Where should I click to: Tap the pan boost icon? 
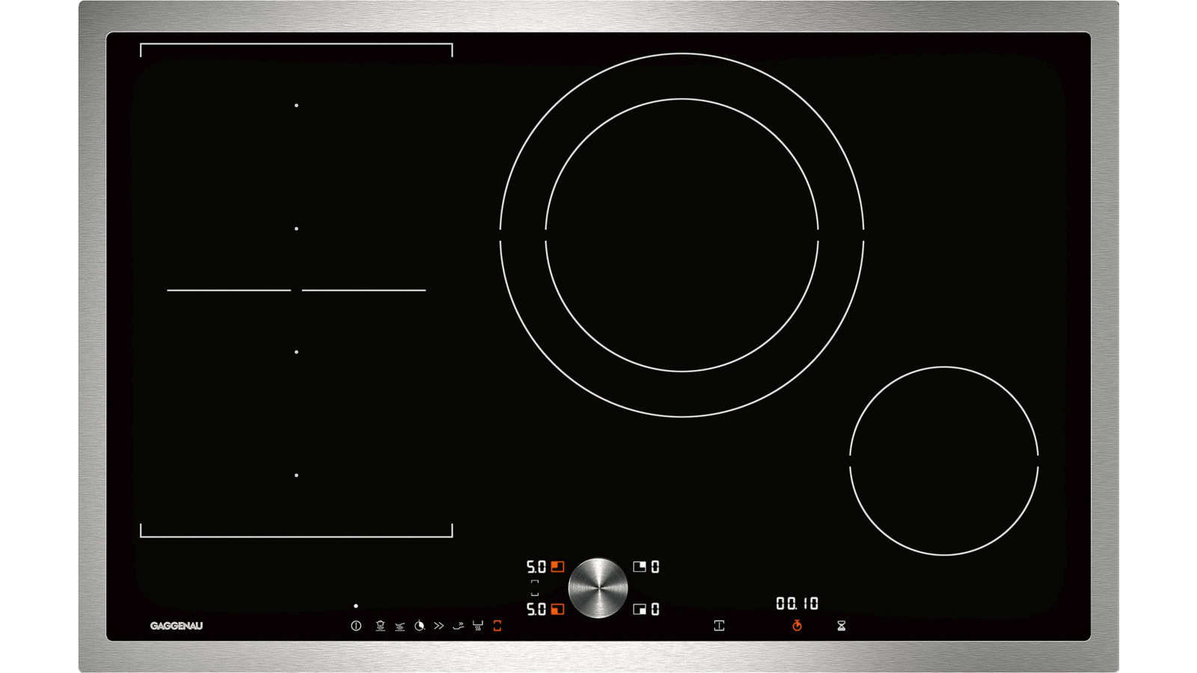(x=459, y=625)
